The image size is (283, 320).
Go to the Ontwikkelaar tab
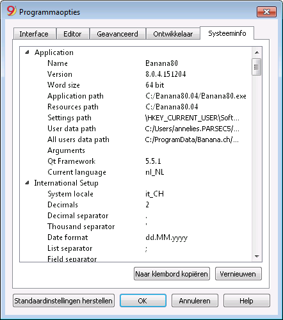173,34
